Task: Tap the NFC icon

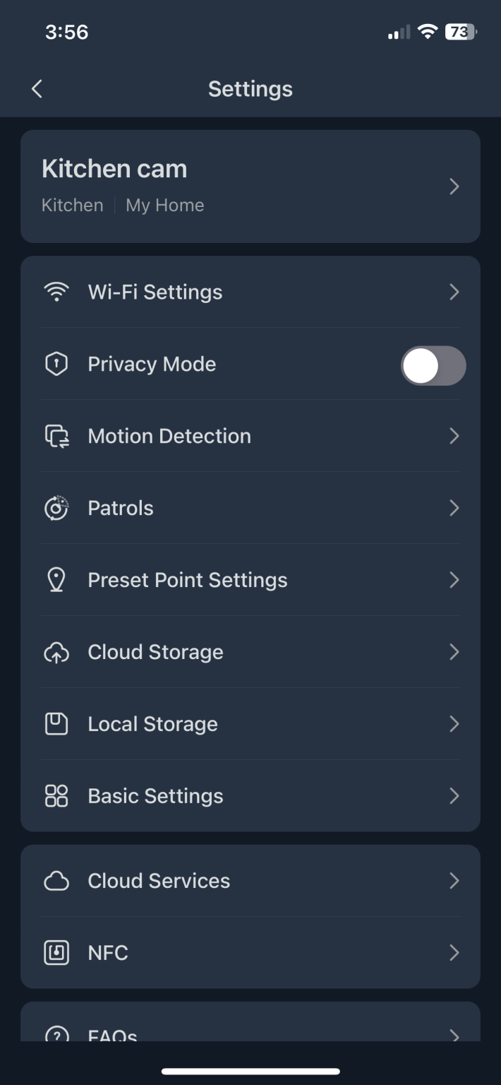Action: click(x=56, y=953)
